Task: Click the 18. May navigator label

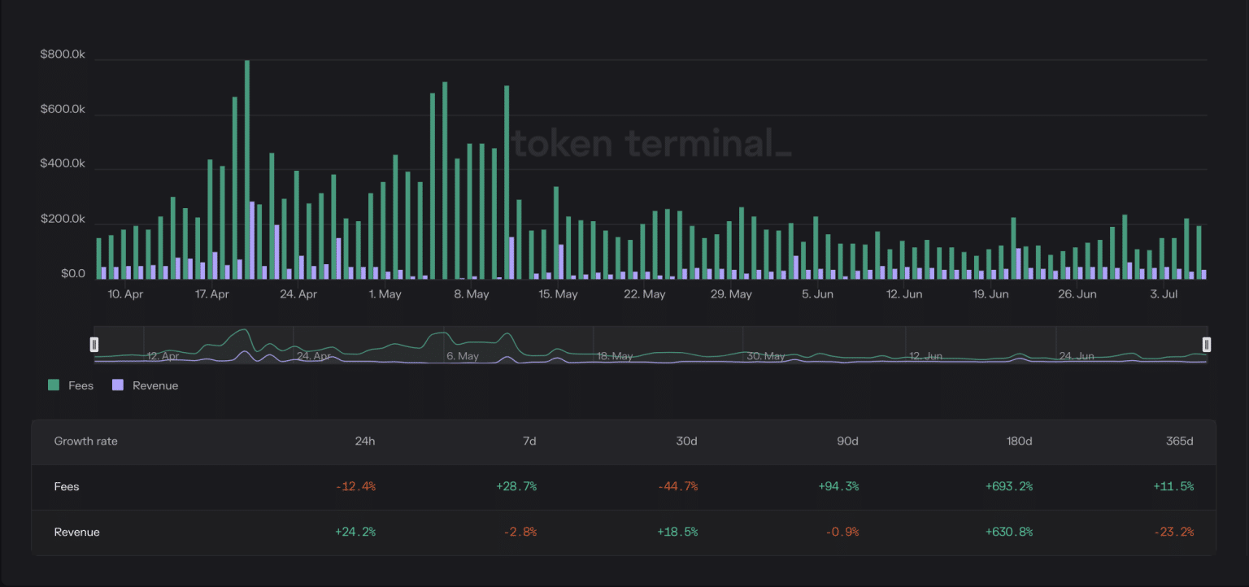Action: [615, 356]
